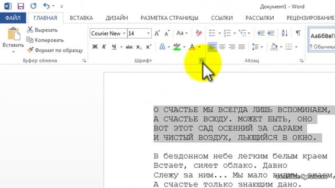Click the Courier New font name box
Screen dimensions: 335x188
pyautogui.click(x=106, y=33)
